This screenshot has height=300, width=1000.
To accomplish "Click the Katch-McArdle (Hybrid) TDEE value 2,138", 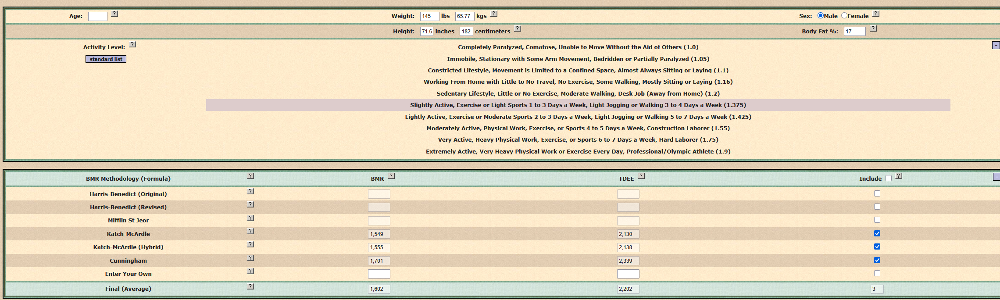I will 628,247.
